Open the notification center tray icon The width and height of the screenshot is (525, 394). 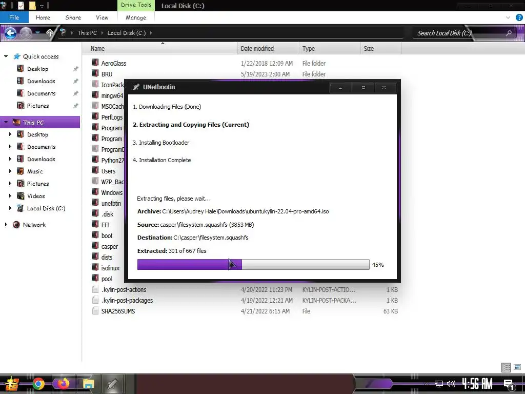pos(509,384)
